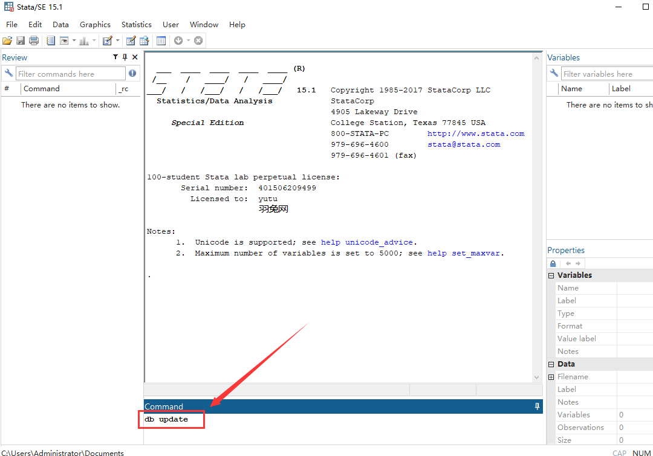This screenshot has width=653, height=456.
Task: Click the # column header in Review
Action: 11,89
